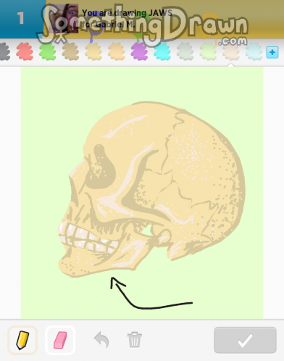Click the turn number 1 badge
284x361 pixels.
[21, 18]
